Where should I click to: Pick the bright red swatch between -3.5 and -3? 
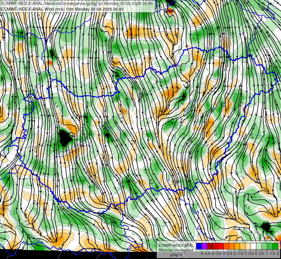221,246
